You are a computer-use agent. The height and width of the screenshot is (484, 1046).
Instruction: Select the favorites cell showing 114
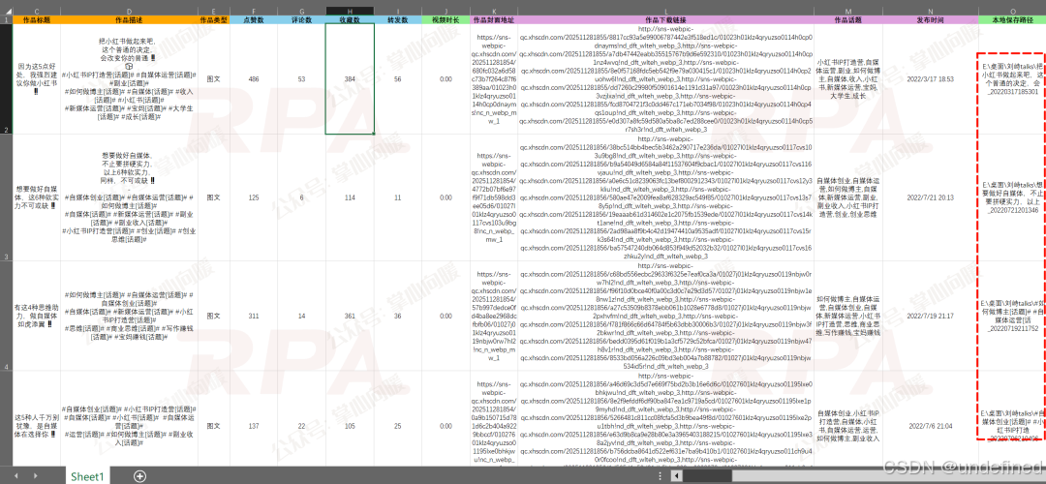coord(350,197)
